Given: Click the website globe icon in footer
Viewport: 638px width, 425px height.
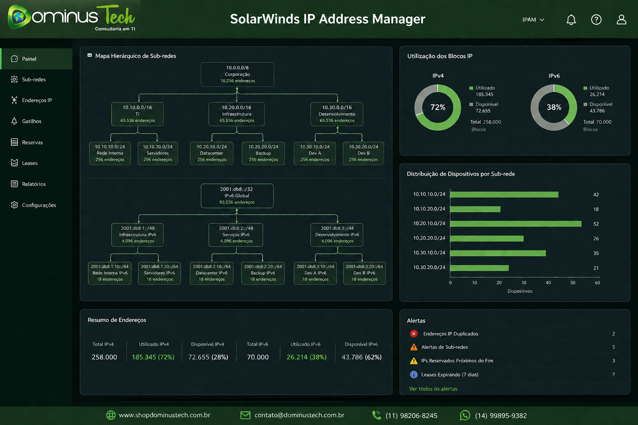Looking at the screenshot, I should click(x=111, y=415).
